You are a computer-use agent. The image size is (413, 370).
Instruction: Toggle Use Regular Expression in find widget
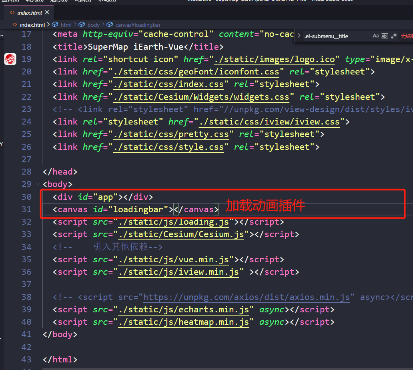tap(394, 36)
